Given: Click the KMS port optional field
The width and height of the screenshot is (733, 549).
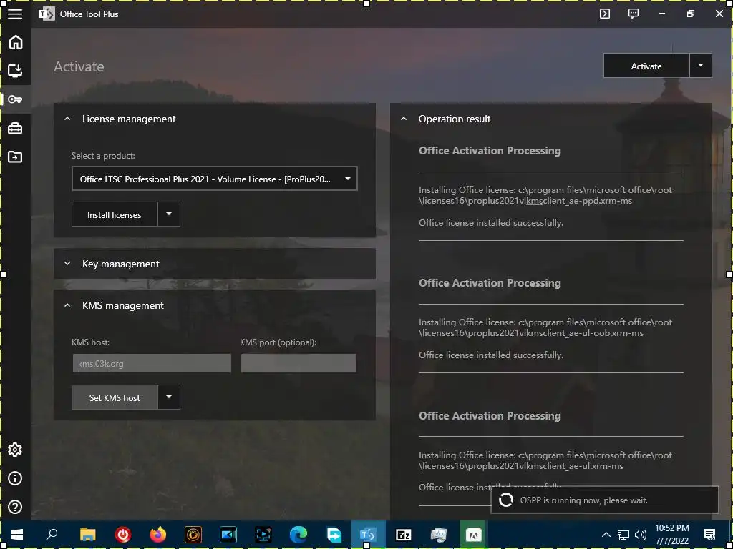Looking at the screenshot, I should point(298,363).
